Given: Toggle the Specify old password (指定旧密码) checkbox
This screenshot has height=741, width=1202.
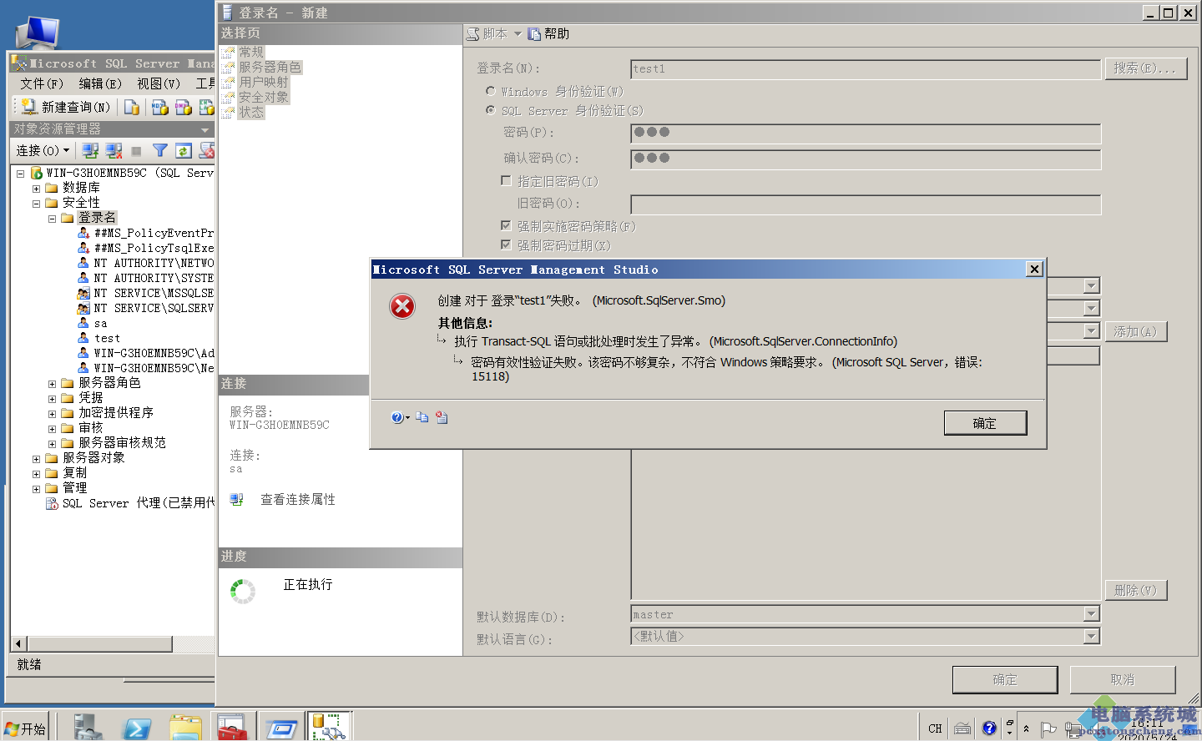Looking at the screenshot, I should click(506, 180).
